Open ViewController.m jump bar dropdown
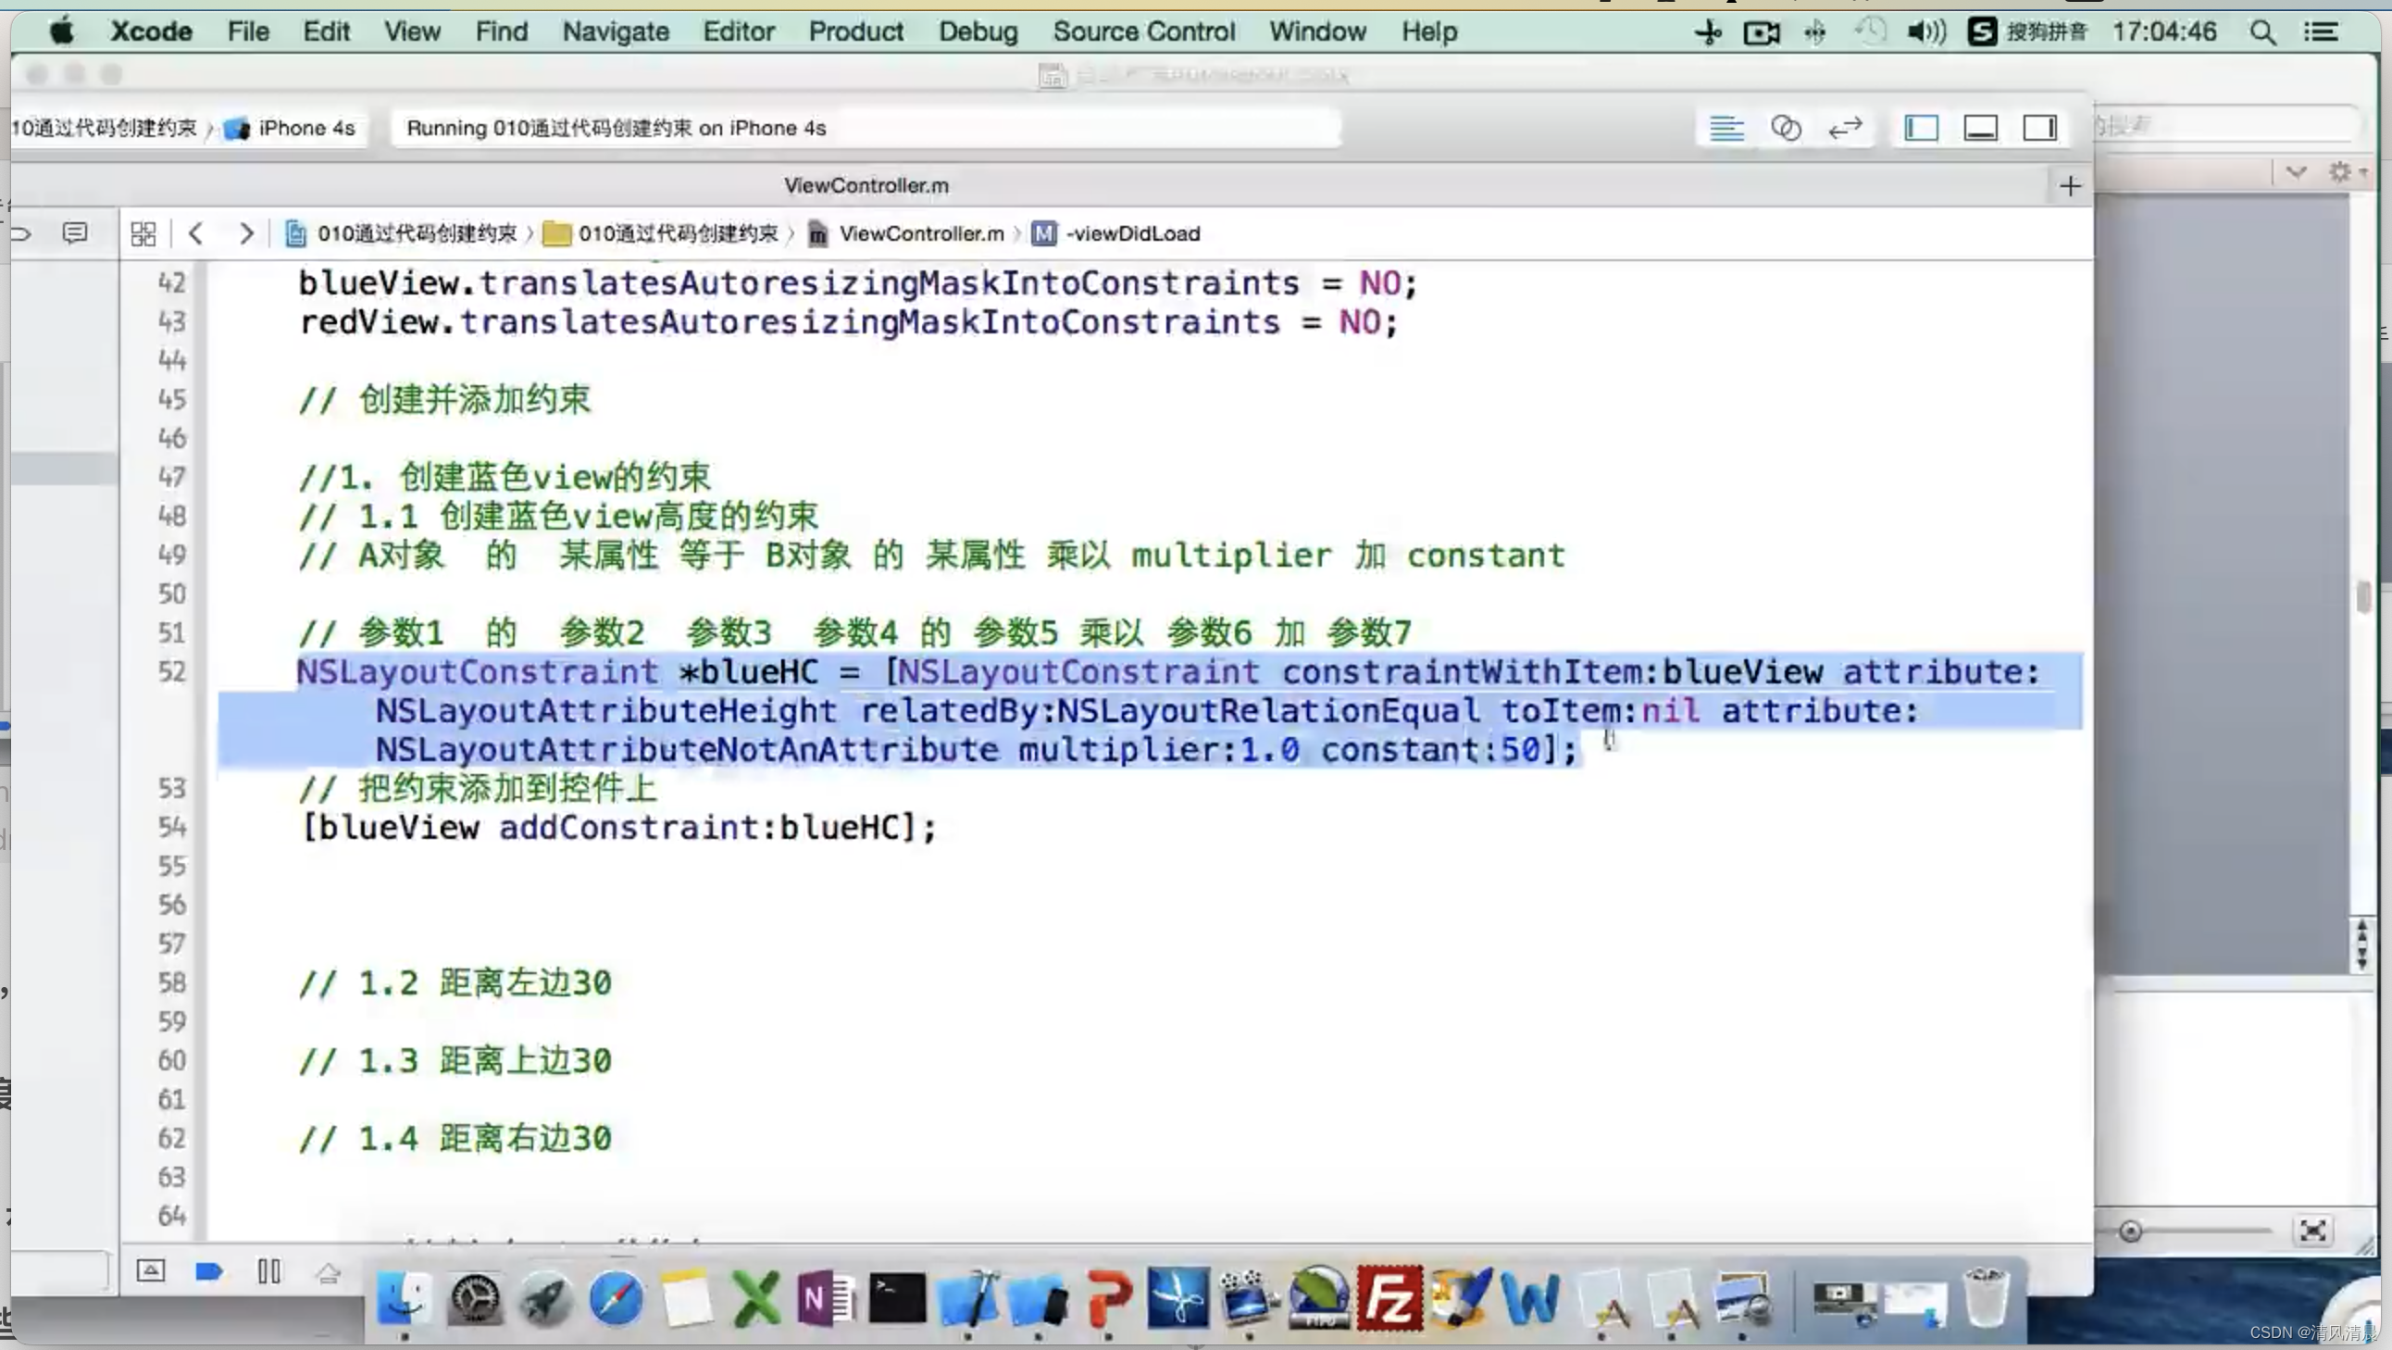Viewport: 2392px width, 1350px height. tap(906, 233)
